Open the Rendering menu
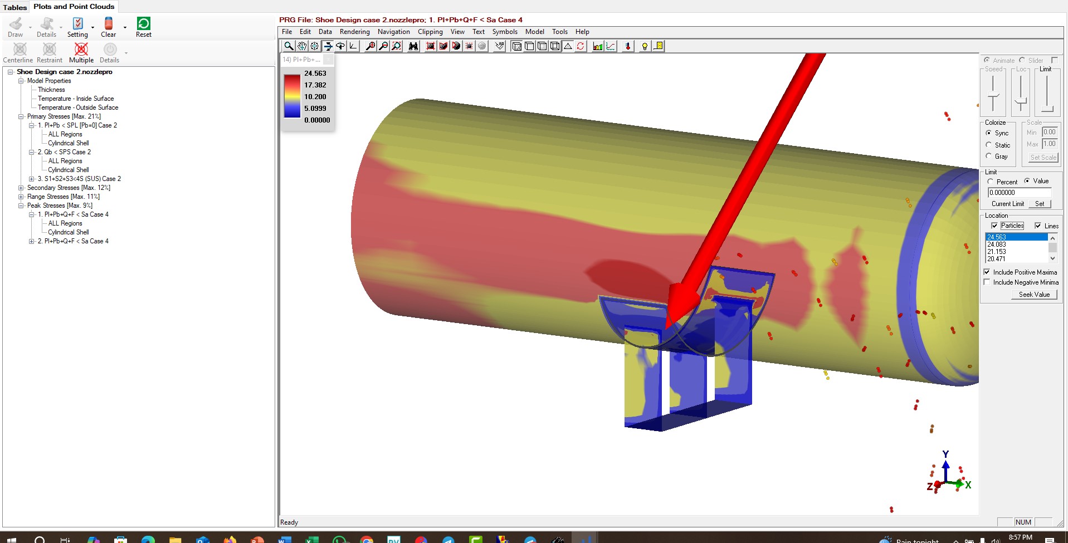 [354, 32]
